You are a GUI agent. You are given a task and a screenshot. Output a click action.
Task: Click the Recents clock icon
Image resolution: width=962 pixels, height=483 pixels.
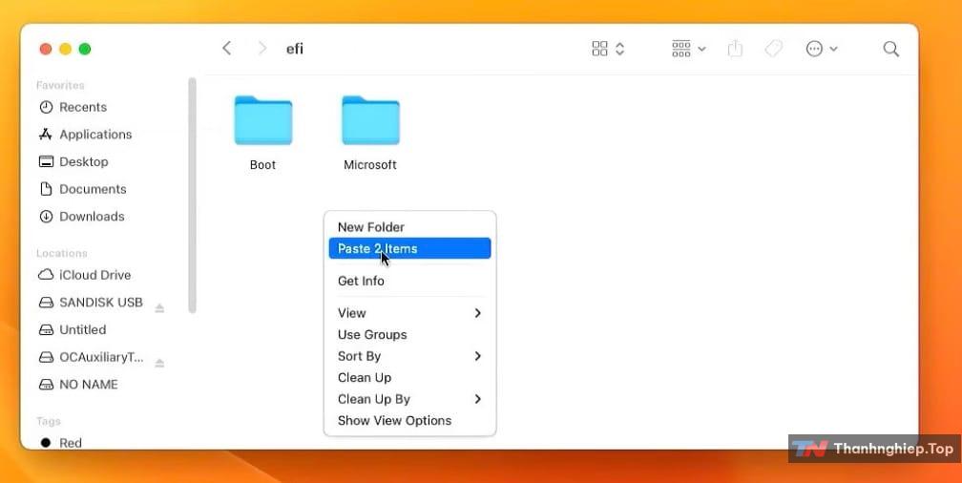[46, 107]
